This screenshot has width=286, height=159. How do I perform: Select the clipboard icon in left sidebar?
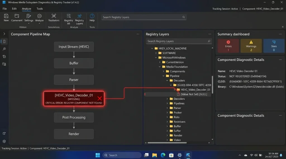coord(4,41)
